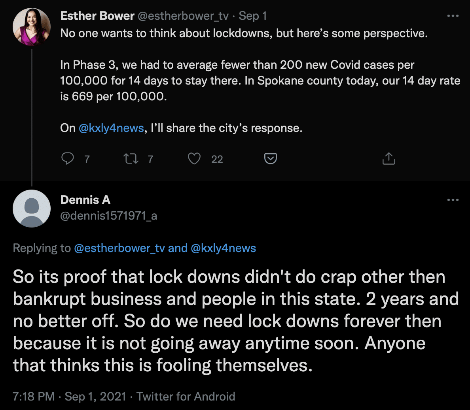470x410 pixels.
Task: Open @estherbower_tv in Replying to line
Action: 119,248
